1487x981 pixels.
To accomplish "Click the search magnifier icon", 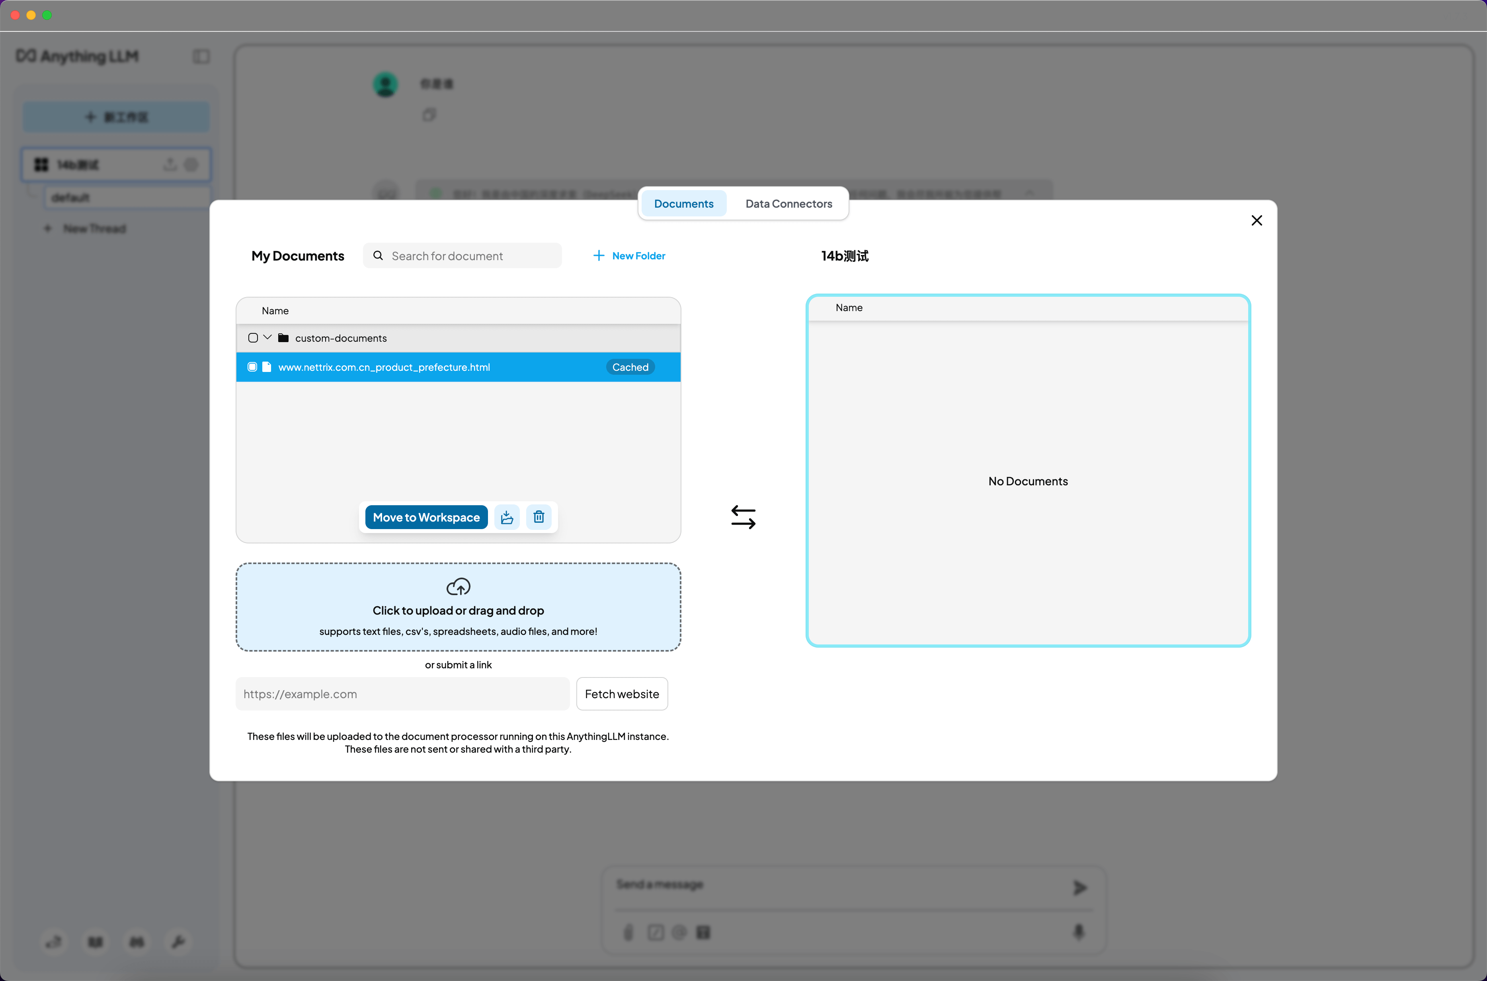I will [378, 255].
